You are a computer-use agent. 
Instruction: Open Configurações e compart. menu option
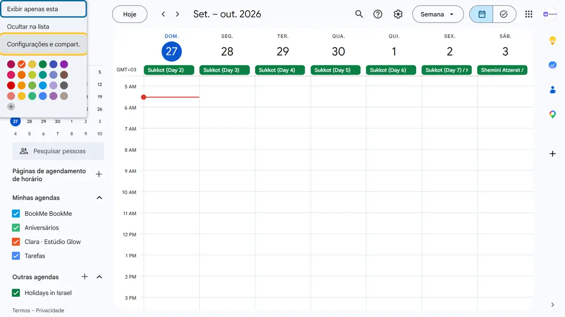pyautogui.click(x=43, y=44)
